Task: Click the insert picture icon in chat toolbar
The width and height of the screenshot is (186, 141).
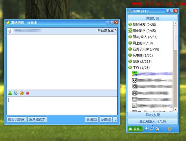Action: coord(16,93)
